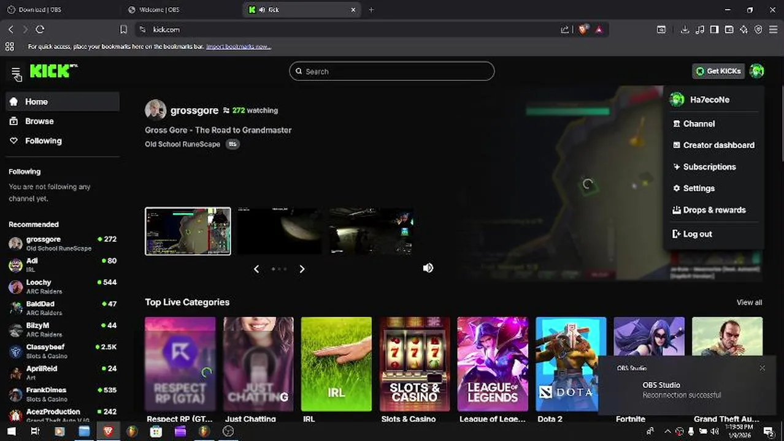784x441 pixels.
Task: Open a new browser tab
Action: (371, 10)
